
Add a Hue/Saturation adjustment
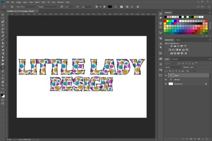(170, 50)
